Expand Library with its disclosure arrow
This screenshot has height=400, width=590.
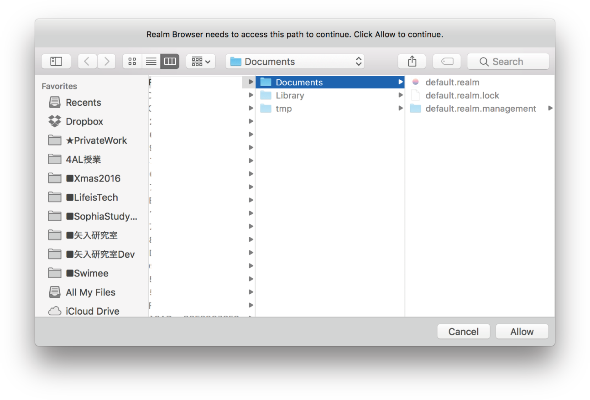point(400,95)
